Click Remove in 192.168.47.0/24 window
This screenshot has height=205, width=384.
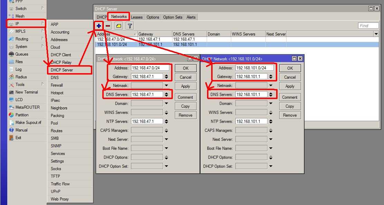[186, 115]
